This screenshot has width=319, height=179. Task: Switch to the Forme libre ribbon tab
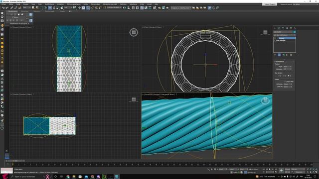(x=24, y=11)
